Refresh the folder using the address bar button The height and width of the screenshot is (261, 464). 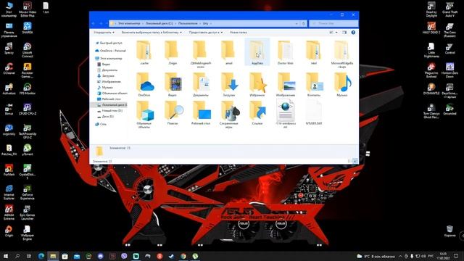303,23
